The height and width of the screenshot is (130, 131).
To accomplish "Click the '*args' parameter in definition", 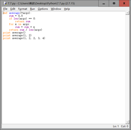I will (25, 13).
